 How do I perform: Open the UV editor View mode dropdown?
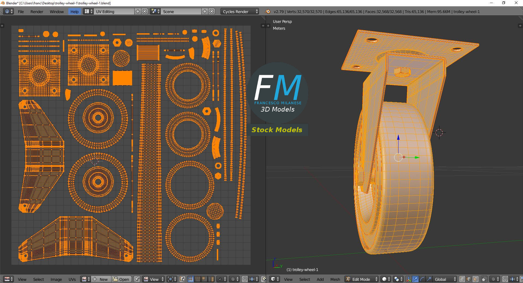(x=154, y=279)
